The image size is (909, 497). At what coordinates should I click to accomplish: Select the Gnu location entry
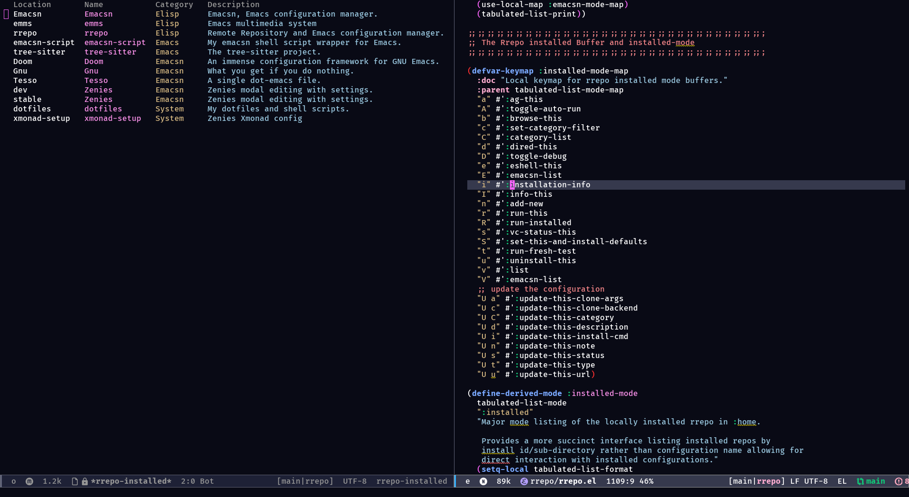point(20,71)
